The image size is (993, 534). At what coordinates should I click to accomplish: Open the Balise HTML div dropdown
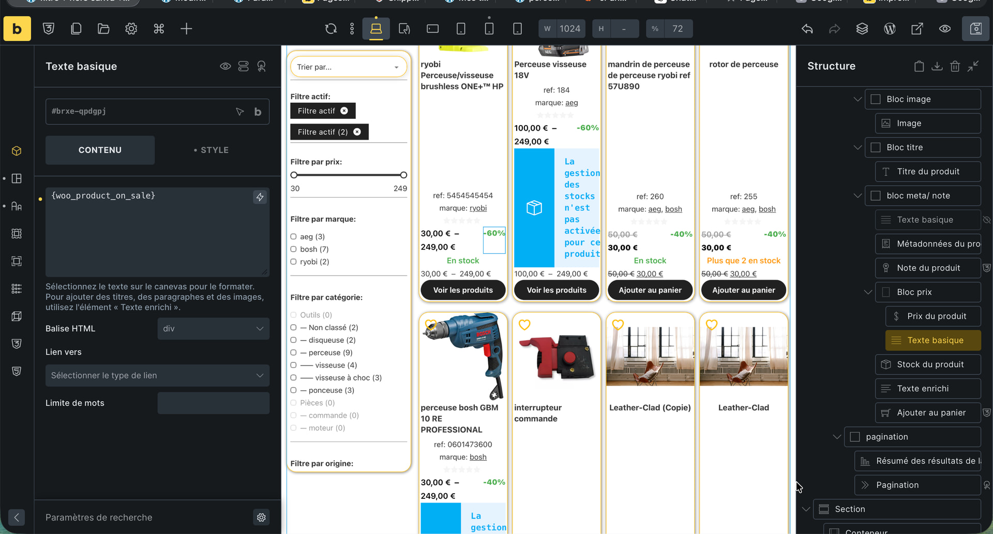tap(213, 329)
